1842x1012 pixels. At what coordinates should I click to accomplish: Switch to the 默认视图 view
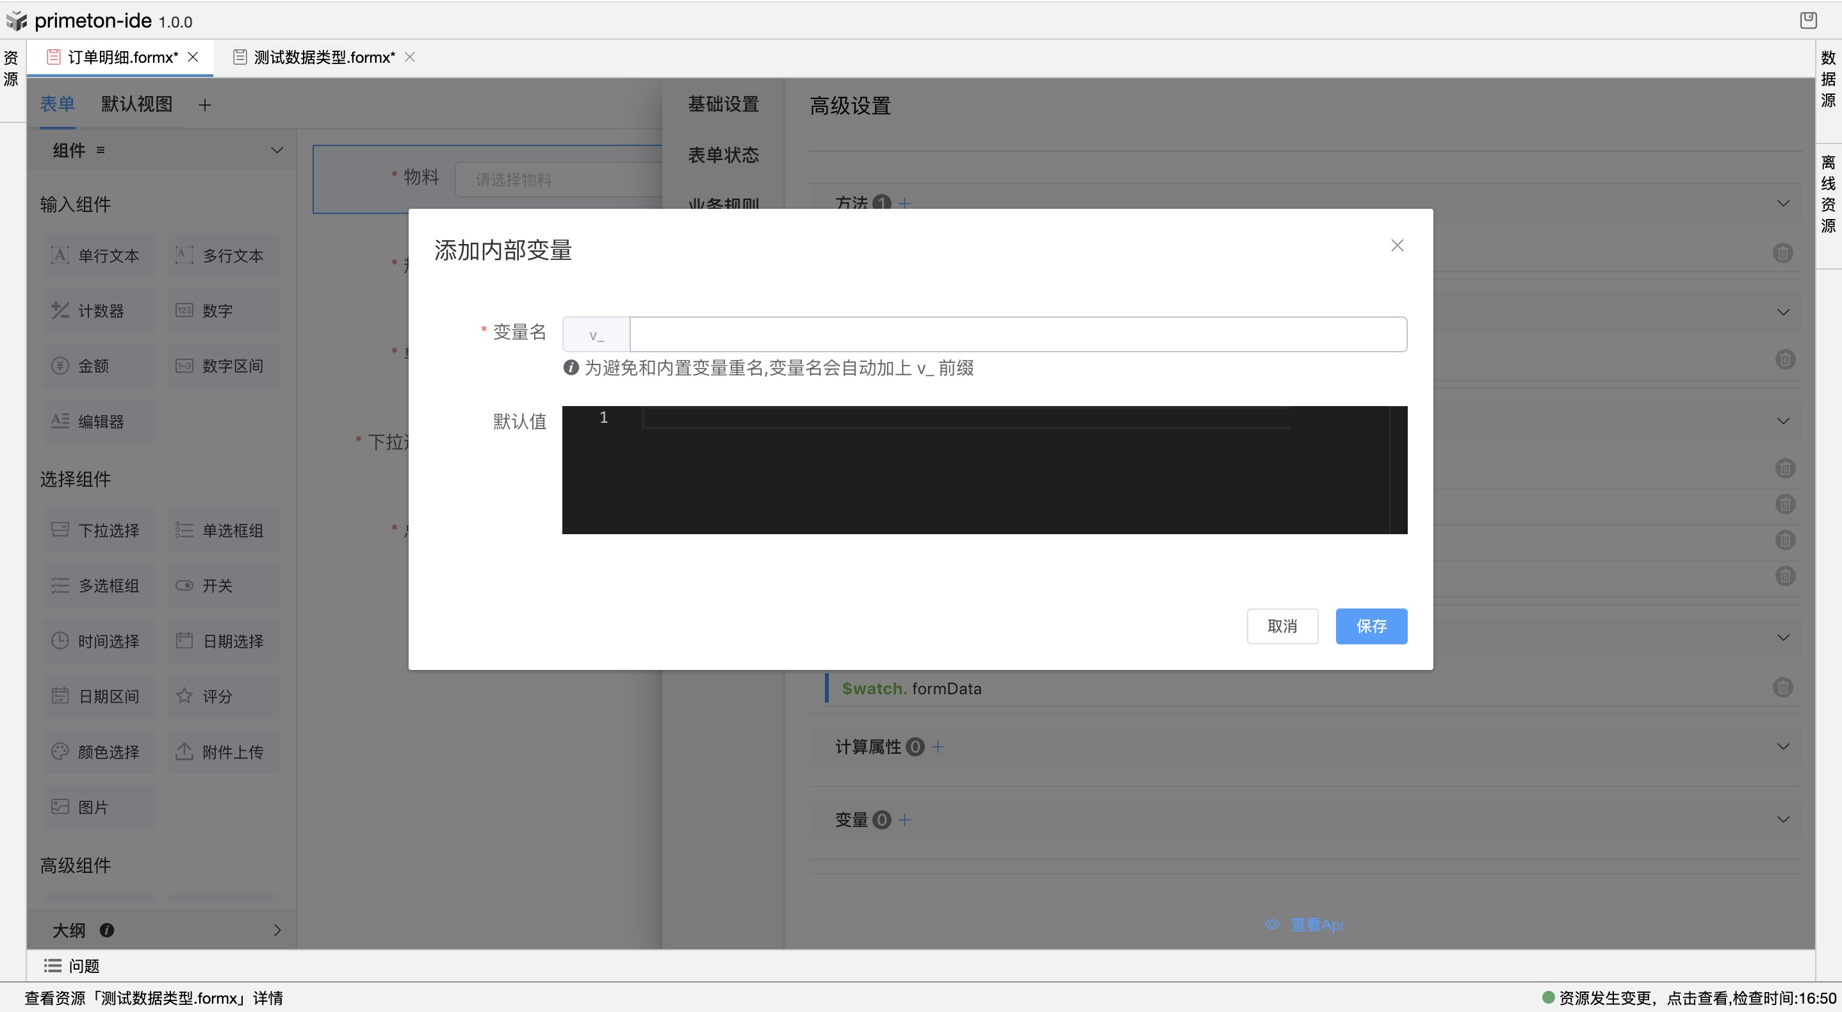tap(137, 104)
